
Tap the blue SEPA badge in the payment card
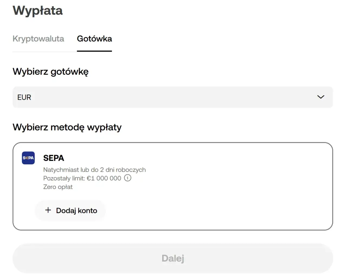pos(28,158)
